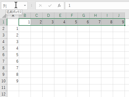Click cell A6 containing 5
The image size is (129, 97).
13,55
